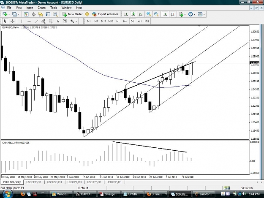Expand the Templates dropdown arrow
Screen dimensions: 264x198
click(x=204, y=14)
